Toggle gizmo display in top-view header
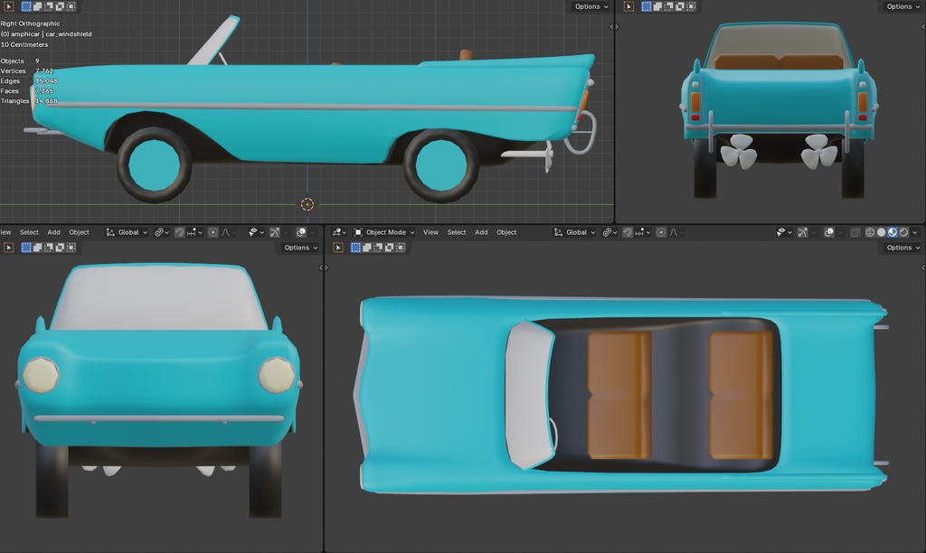The height and width of the screenshot is (553, 926). point(802,232)
